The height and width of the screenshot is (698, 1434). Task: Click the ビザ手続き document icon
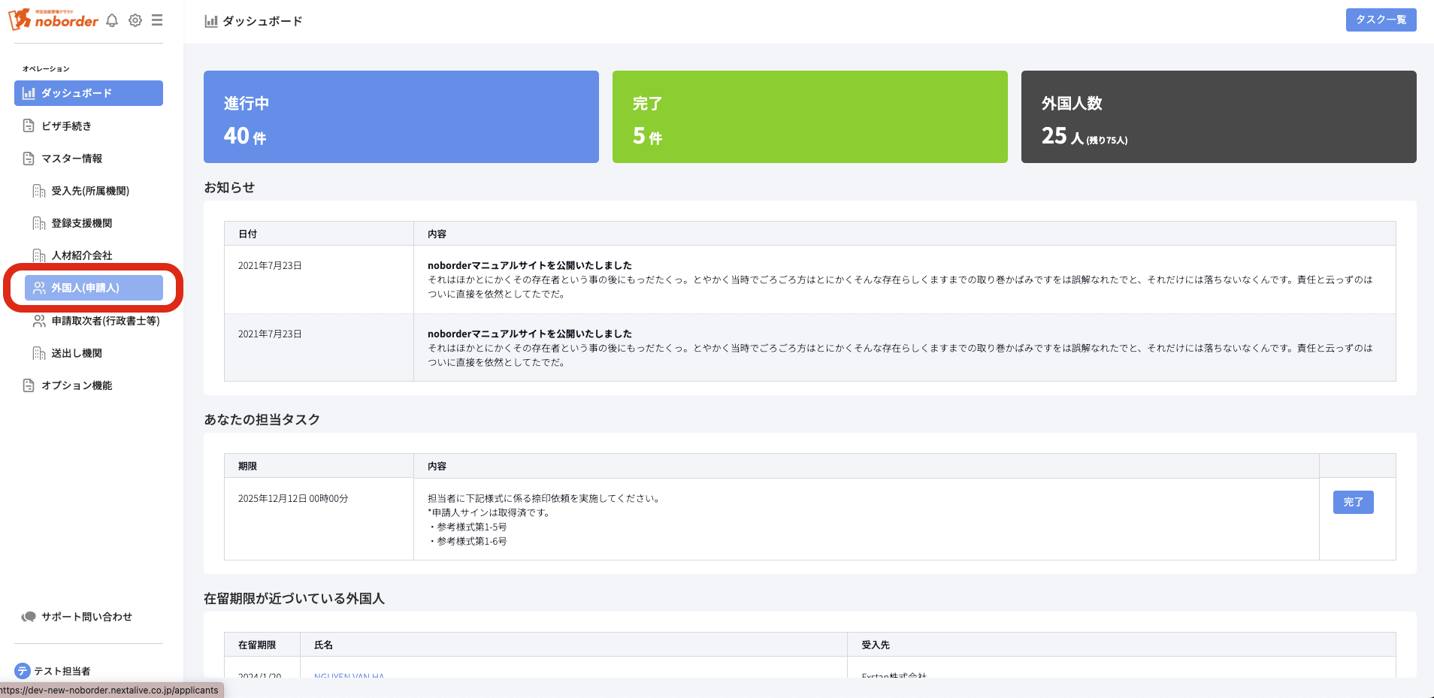pos(29,126)
